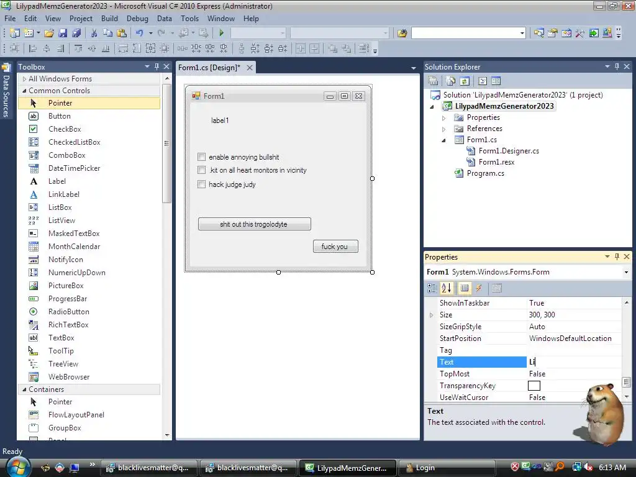Click the Open File folder icon

pyautogui.click(x=49, y=33)
